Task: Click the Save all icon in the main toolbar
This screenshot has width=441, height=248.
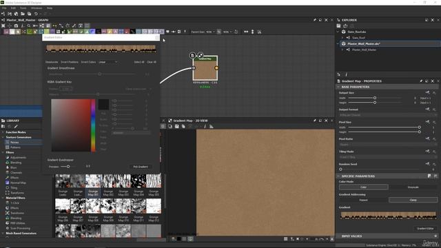Action: [x=29, y=14]
